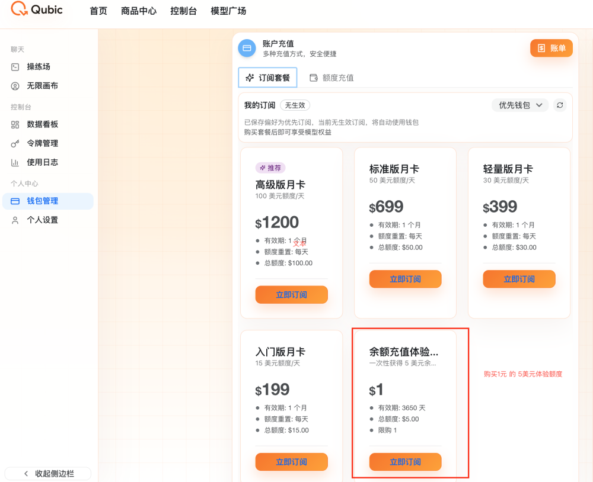This screenshot has width=593, height=482.
Task: Click 有效期: 3650 天 text
Action: point(401,408)
